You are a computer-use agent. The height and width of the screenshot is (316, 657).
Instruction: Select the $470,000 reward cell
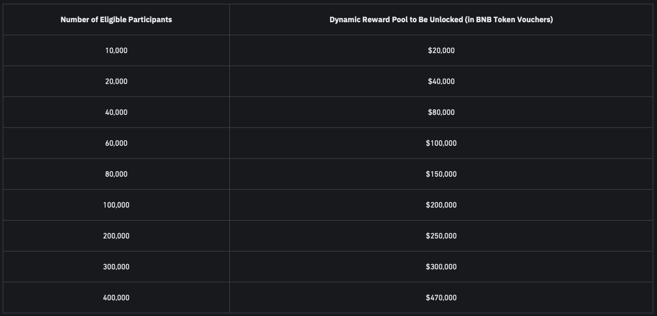441,298
